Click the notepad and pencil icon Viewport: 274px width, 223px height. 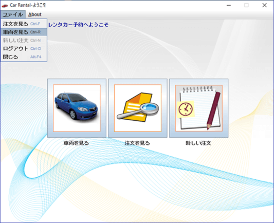tap(198, 108)
